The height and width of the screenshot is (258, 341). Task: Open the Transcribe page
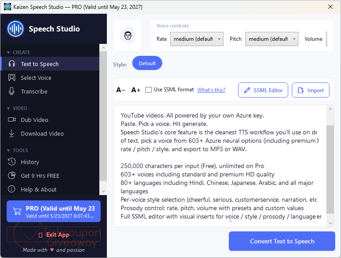50,91
